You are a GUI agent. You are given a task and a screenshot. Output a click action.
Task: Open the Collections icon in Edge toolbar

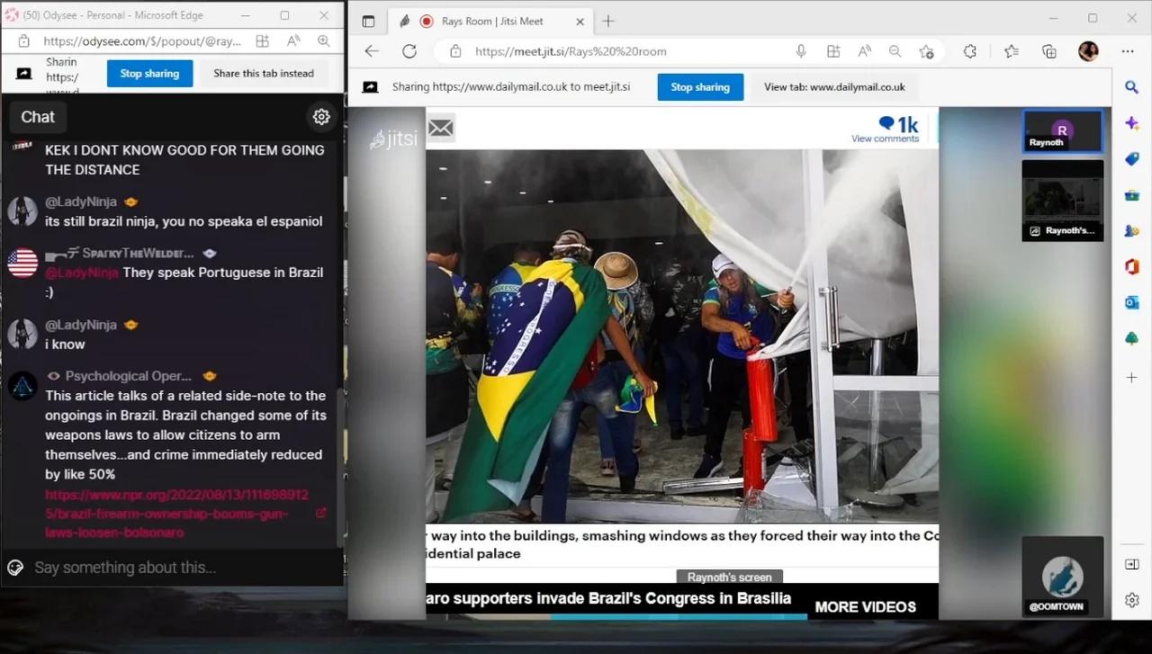(1048, 51)
